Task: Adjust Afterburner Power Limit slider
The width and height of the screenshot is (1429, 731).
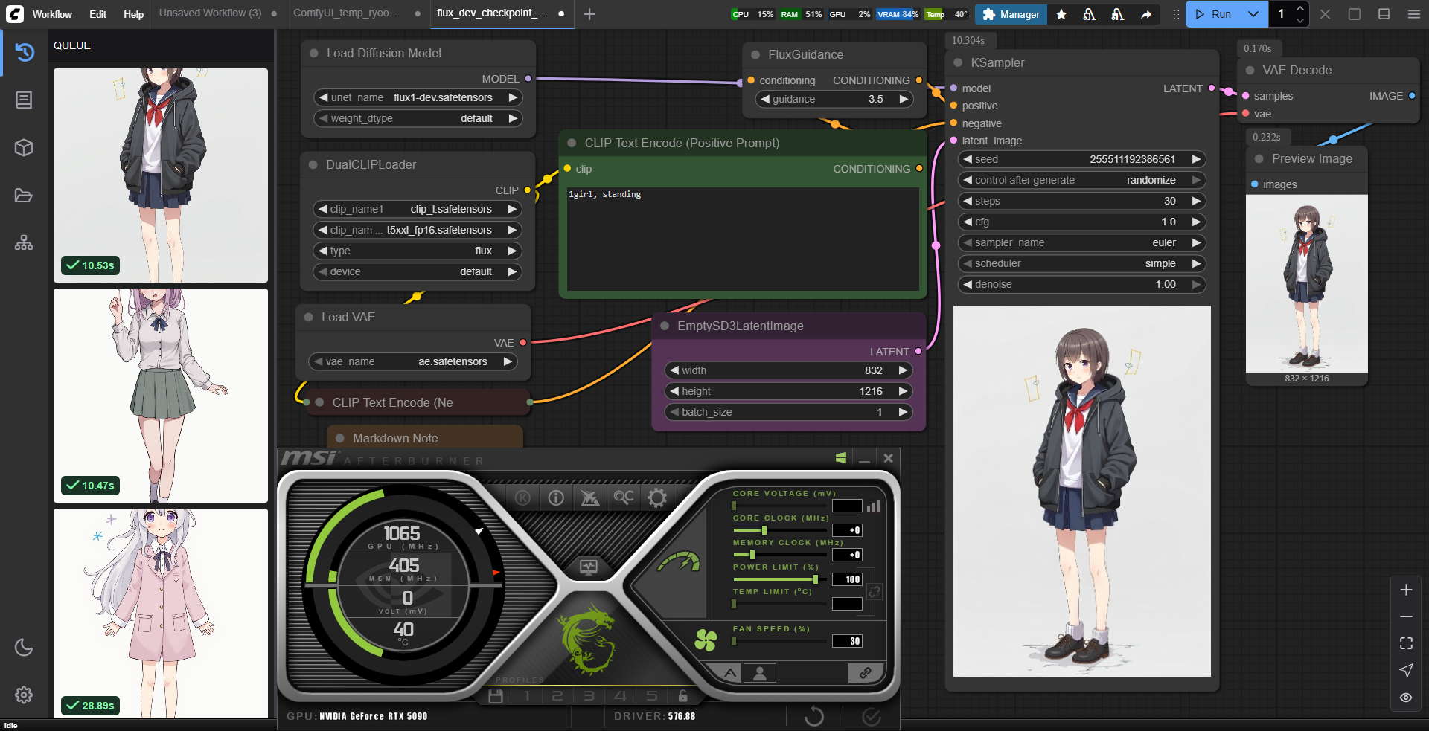Action: point(779,579)
